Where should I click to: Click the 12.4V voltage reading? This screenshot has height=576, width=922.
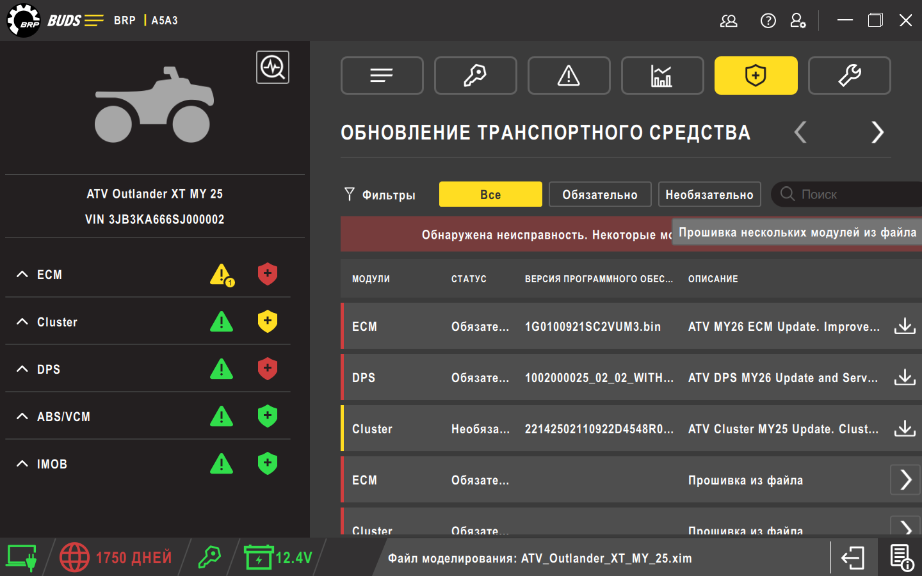(294, 558)
